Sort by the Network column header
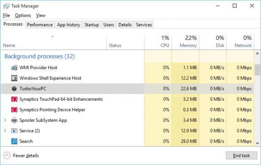The height and width of the screenshot is (165, 261). click(x=240, y=42)
